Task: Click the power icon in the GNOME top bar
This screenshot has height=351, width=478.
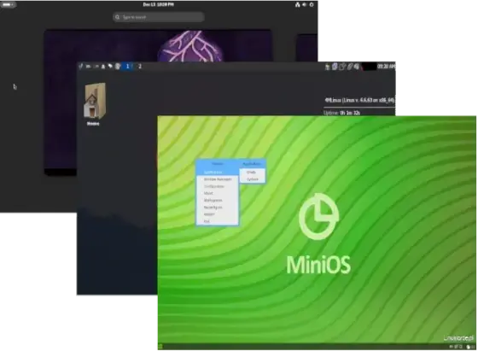Action: coord(312,4)
